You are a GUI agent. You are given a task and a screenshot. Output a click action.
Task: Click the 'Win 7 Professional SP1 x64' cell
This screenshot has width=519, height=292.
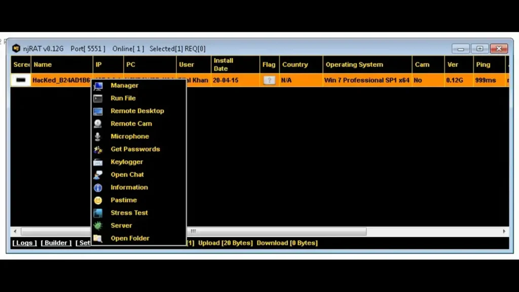pyautogui.click(x=367, y=80)
